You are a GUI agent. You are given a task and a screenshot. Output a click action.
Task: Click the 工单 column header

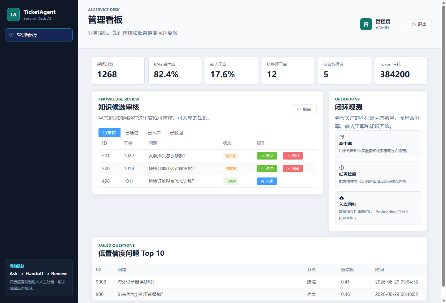(x=128, y=143)
